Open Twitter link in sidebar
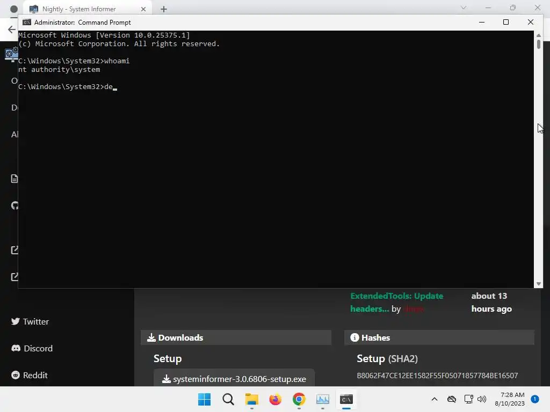 30,322
